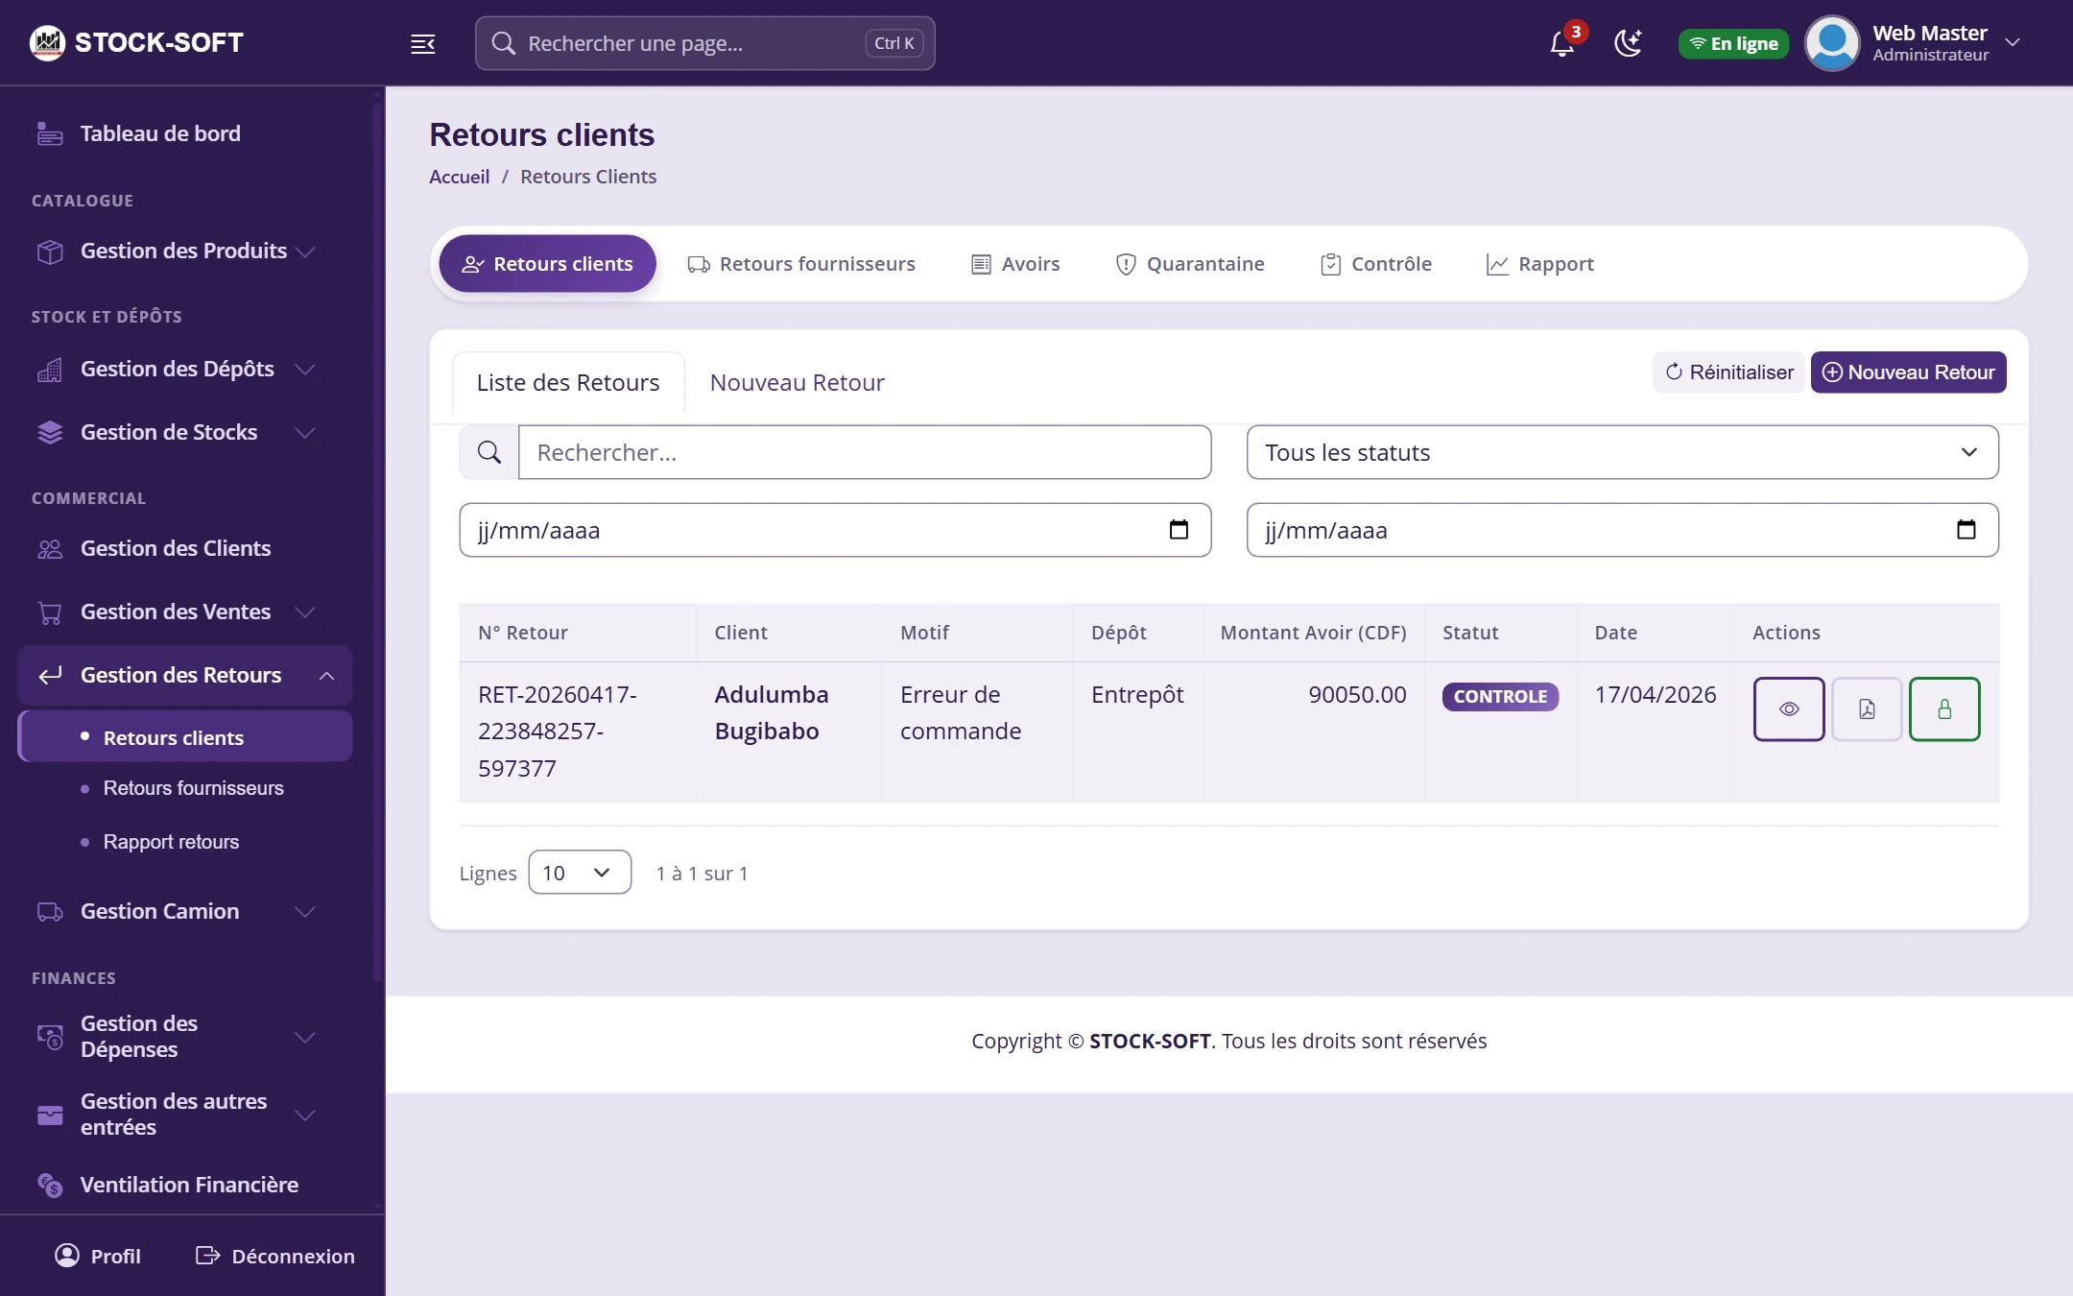Image resolution: width=2073 pixels, height=1296 pixels.
Task: Open the notifications bell icon
Action: [1562, 43]
